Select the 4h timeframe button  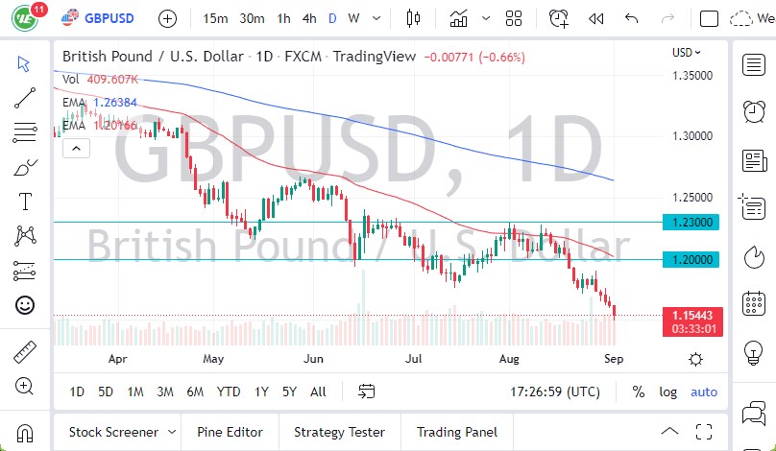(x=309, y=18)
